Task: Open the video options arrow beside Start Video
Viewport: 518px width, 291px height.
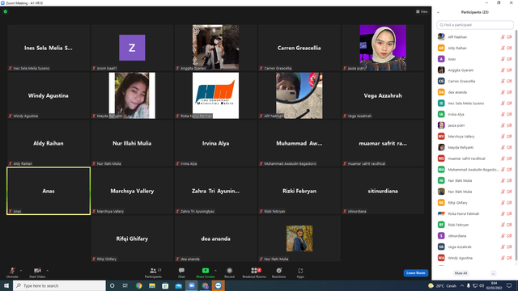Action: pyautogui.click(x=47, y=271)
